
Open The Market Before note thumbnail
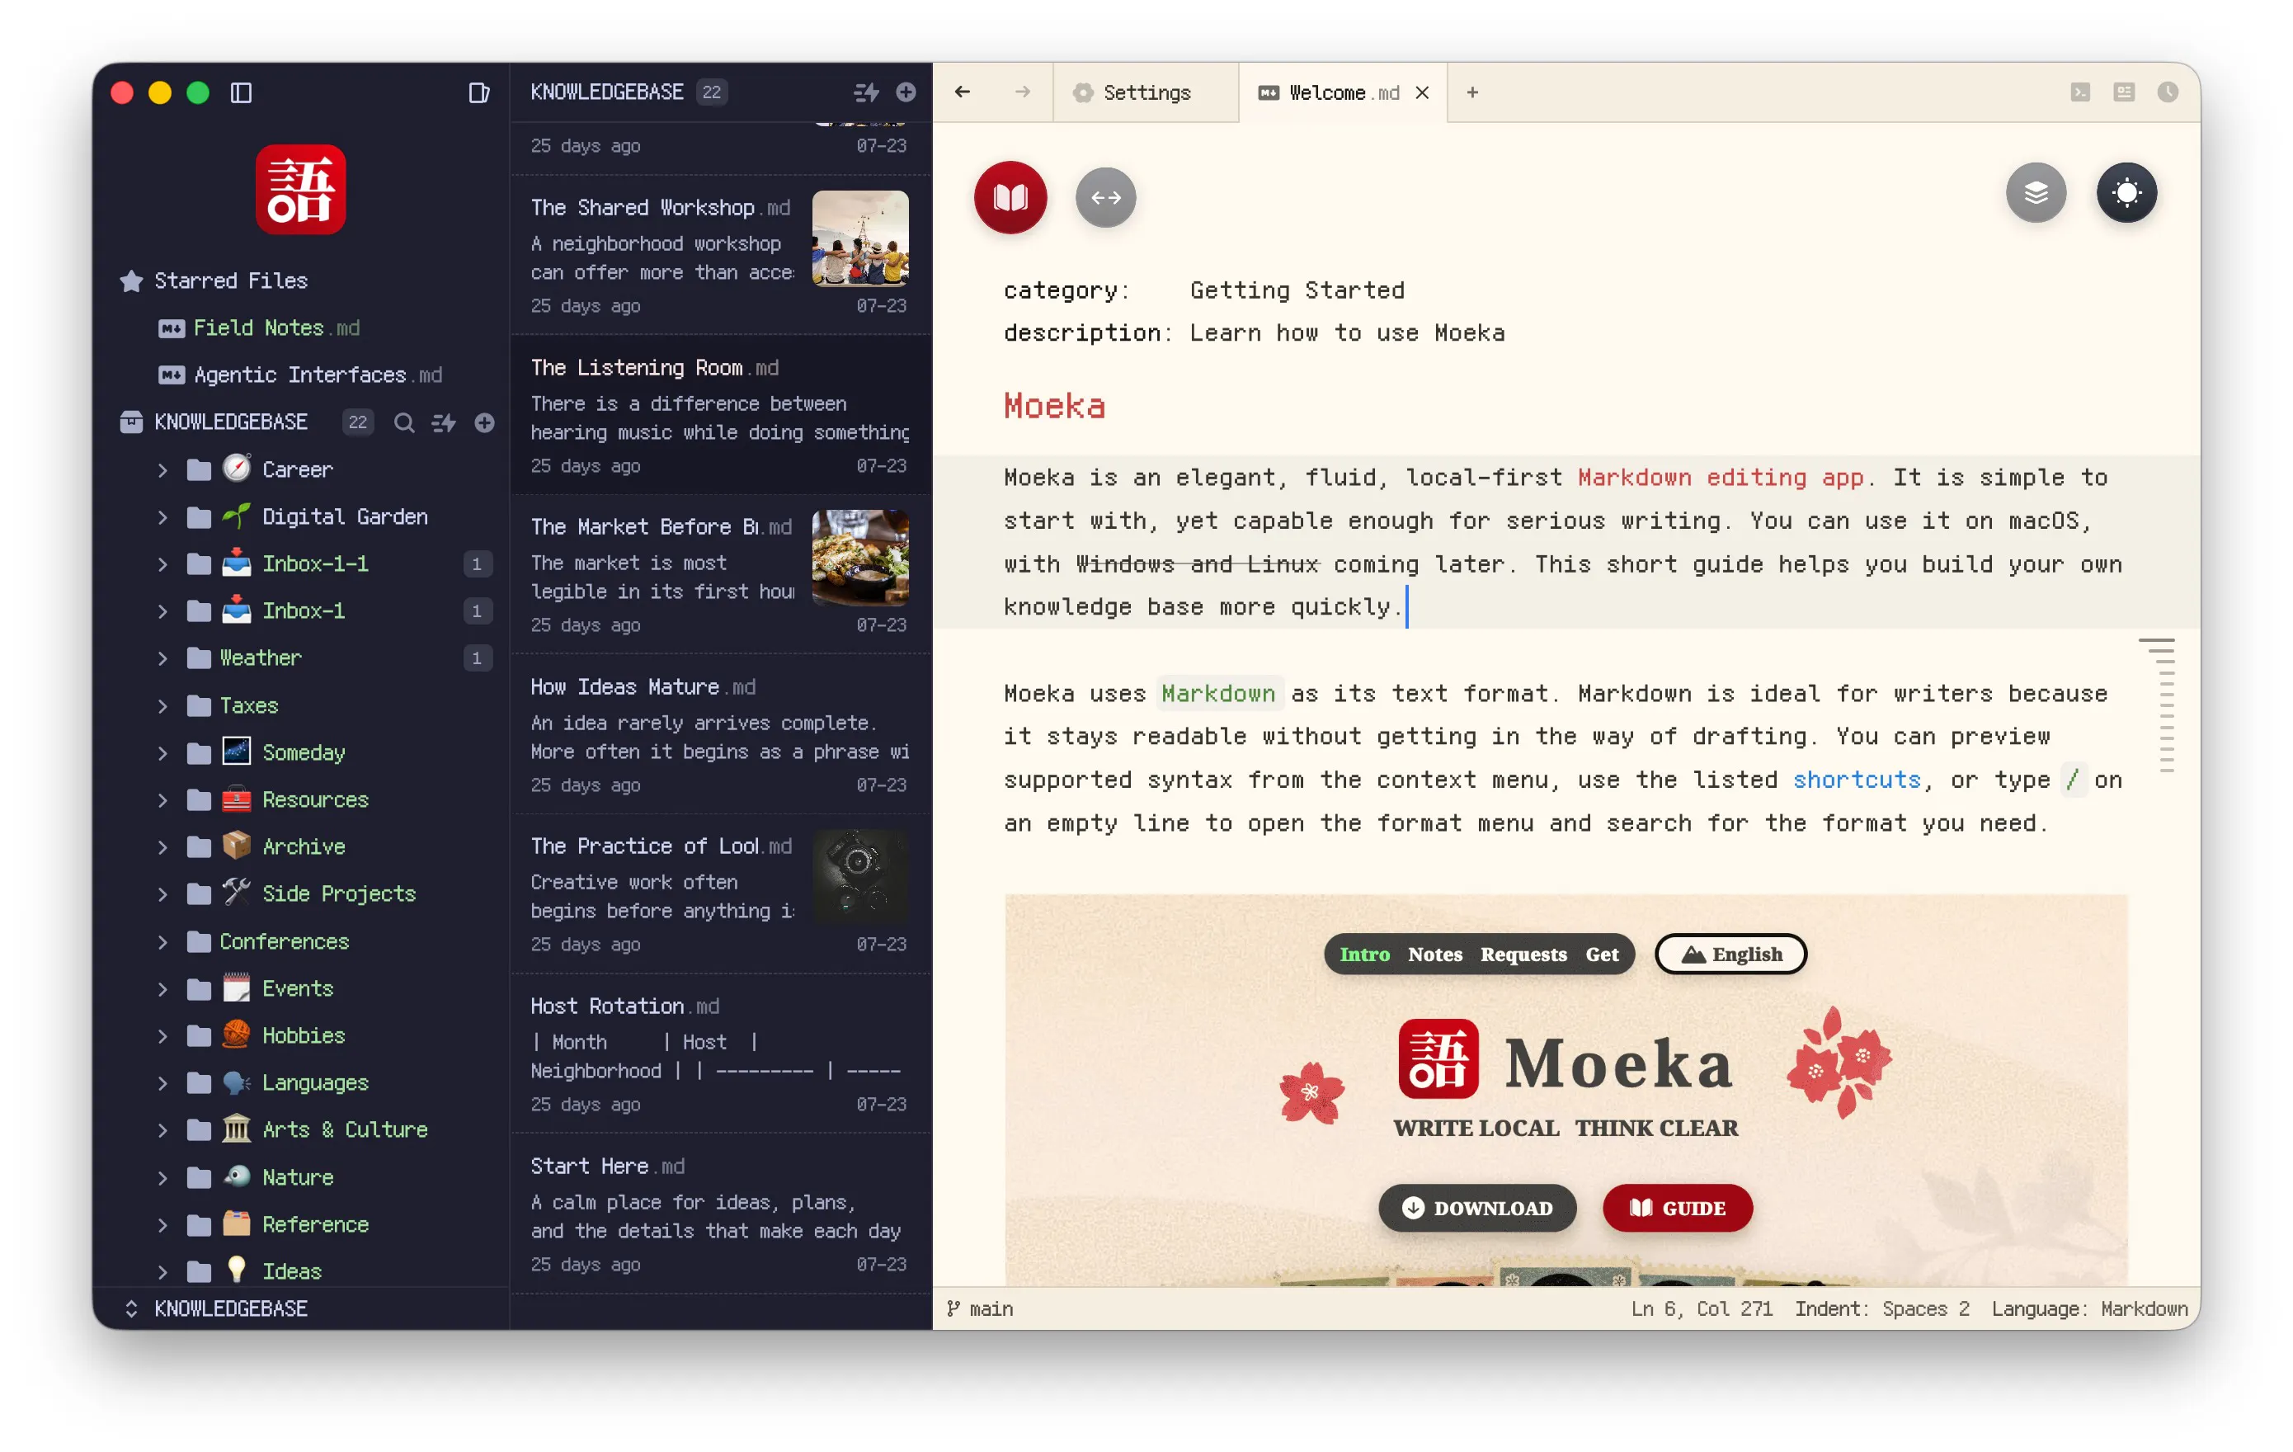(859, 558)
